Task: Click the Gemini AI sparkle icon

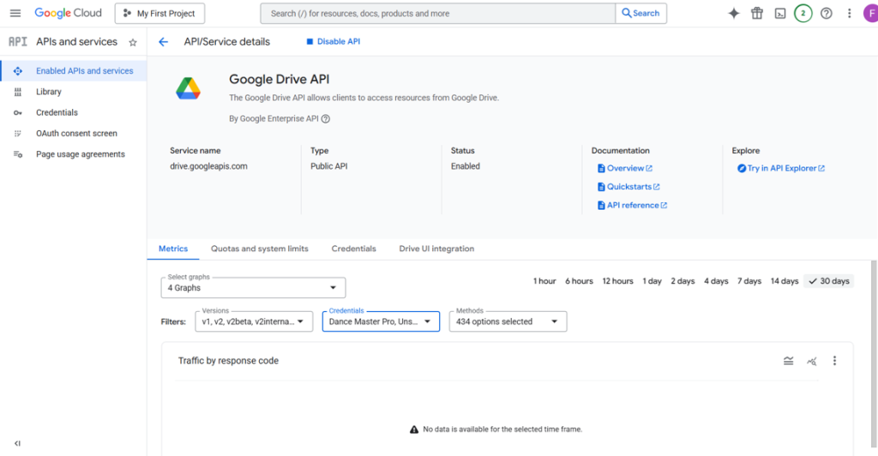Action: coord(733,13)
